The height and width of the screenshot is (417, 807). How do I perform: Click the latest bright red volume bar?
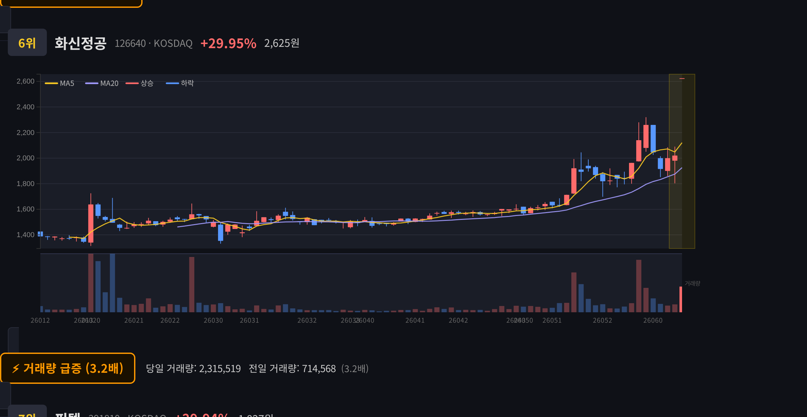coord(681,299)
